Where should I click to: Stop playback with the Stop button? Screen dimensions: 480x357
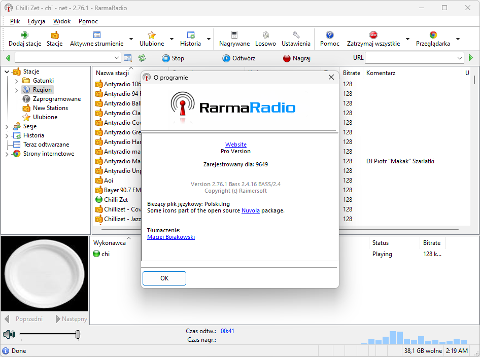[173, 58]
